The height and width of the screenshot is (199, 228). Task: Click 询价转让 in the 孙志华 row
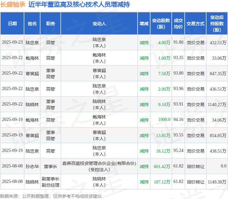click(x=195, y=166)
